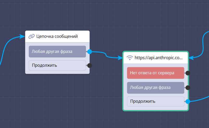209x128 pixels.
Task: Click Продолжить in the API request node
Action: [155, 101]
